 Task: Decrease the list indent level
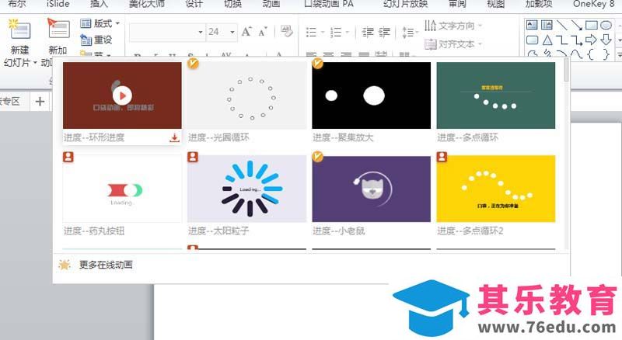[368, 32]
